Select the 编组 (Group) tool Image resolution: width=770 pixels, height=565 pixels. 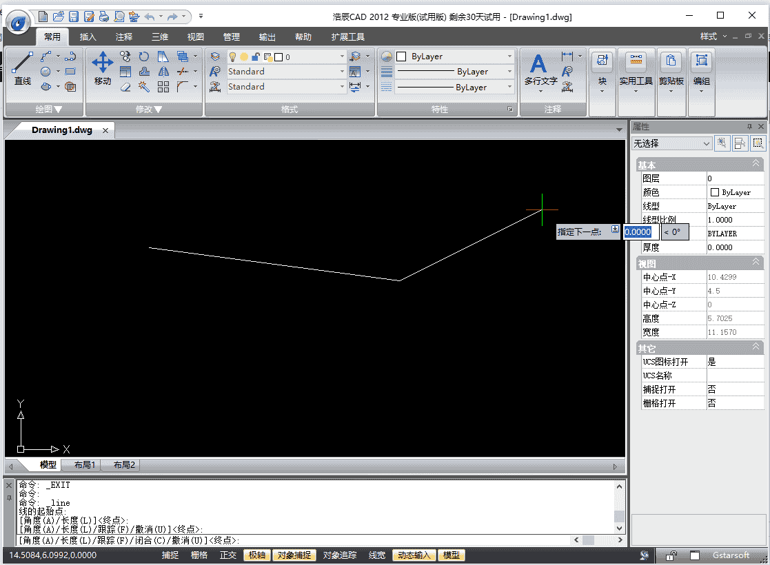[x=701, y=60]
